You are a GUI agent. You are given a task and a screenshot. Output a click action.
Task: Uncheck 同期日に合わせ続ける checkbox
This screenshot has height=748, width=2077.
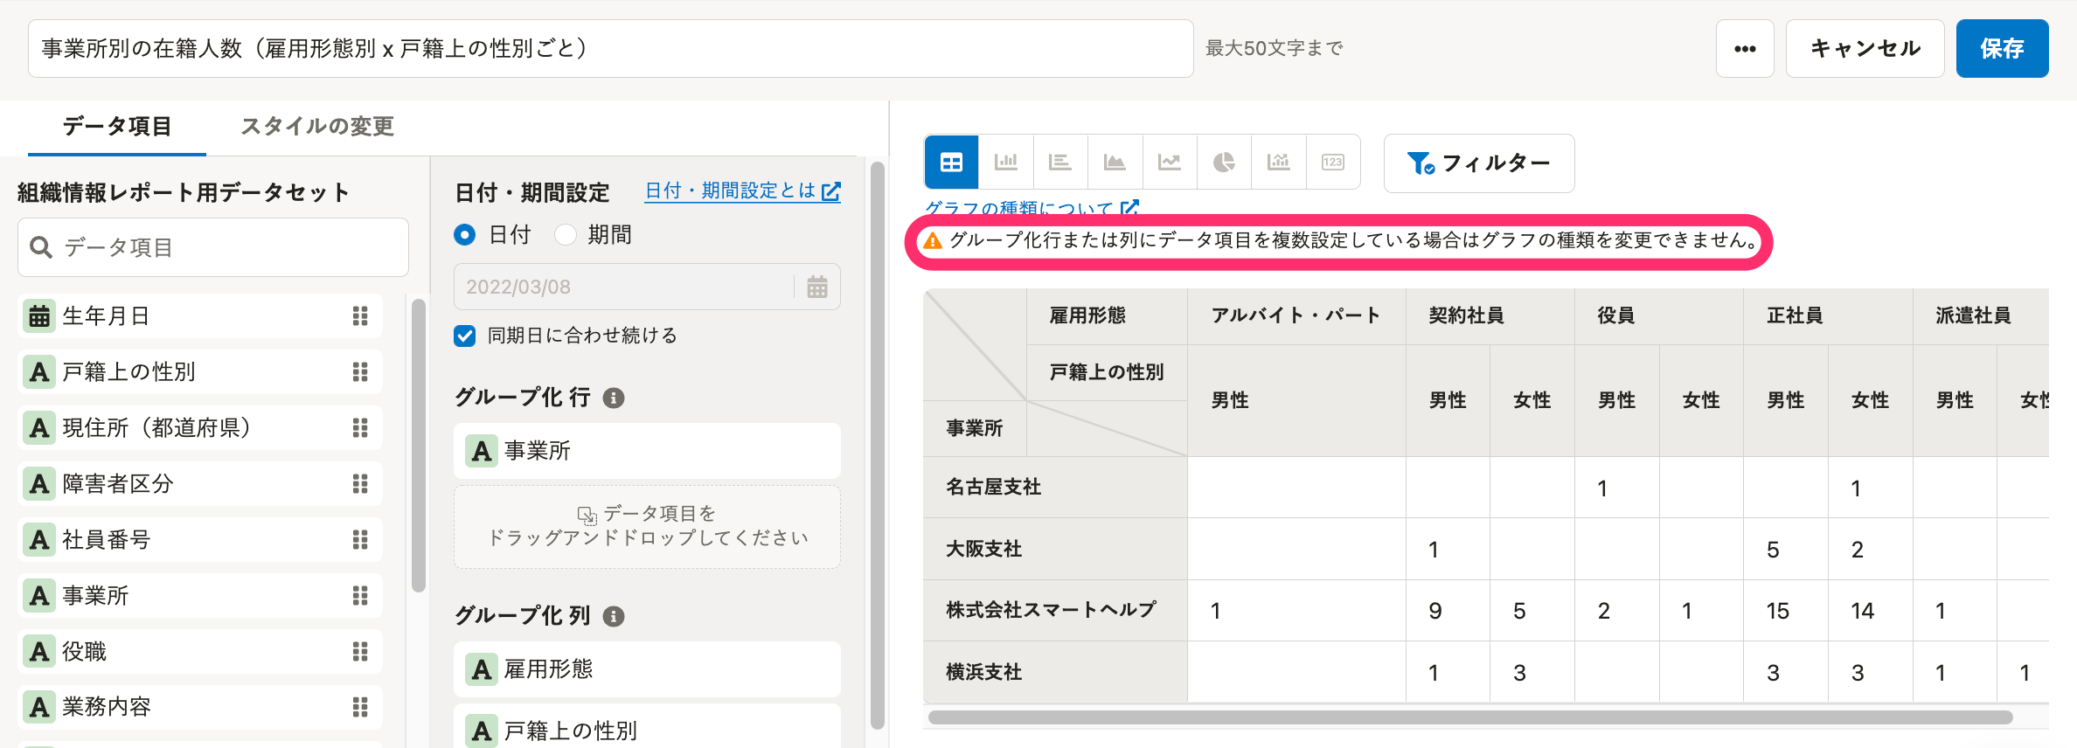pos(465,336)
